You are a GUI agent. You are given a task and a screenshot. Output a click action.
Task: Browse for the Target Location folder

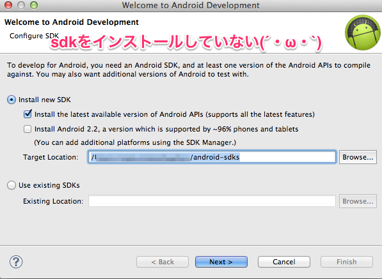[358, 157]
